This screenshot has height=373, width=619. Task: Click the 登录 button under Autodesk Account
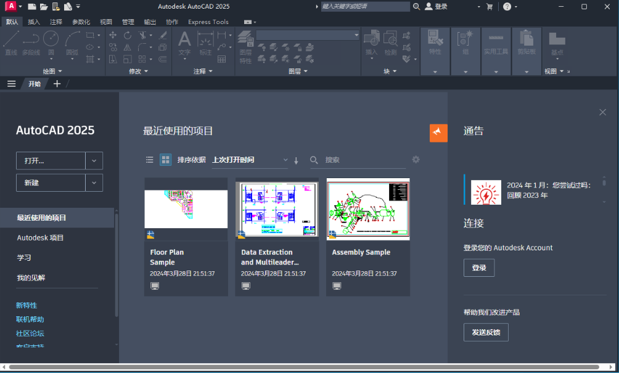click(479, 268)
